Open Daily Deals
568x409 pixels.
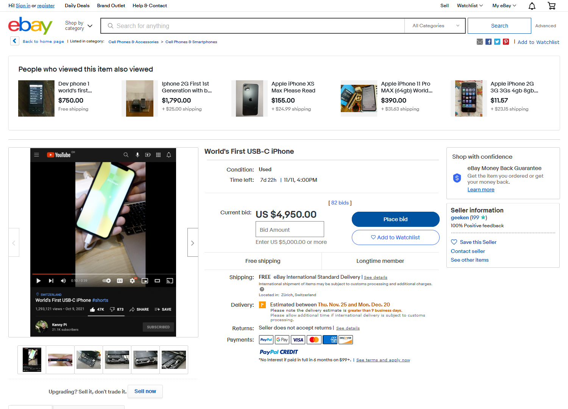tap(77, 6)
